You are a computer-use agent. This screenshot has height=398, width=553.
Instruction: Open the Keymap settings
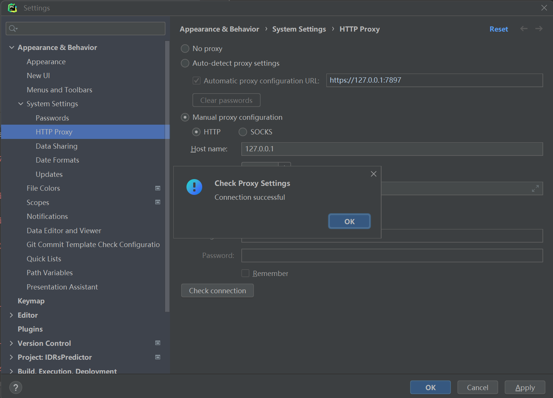(x=31, y=301)
